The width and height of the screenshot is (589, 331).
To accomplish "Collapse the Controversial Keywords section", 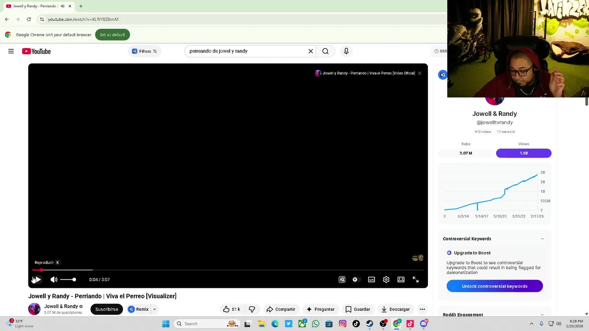I will pos(542,239).
